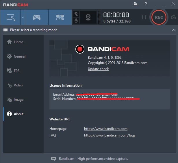Open the output folder icon
The width and height of the screenshot is (178, 163).
136,4
